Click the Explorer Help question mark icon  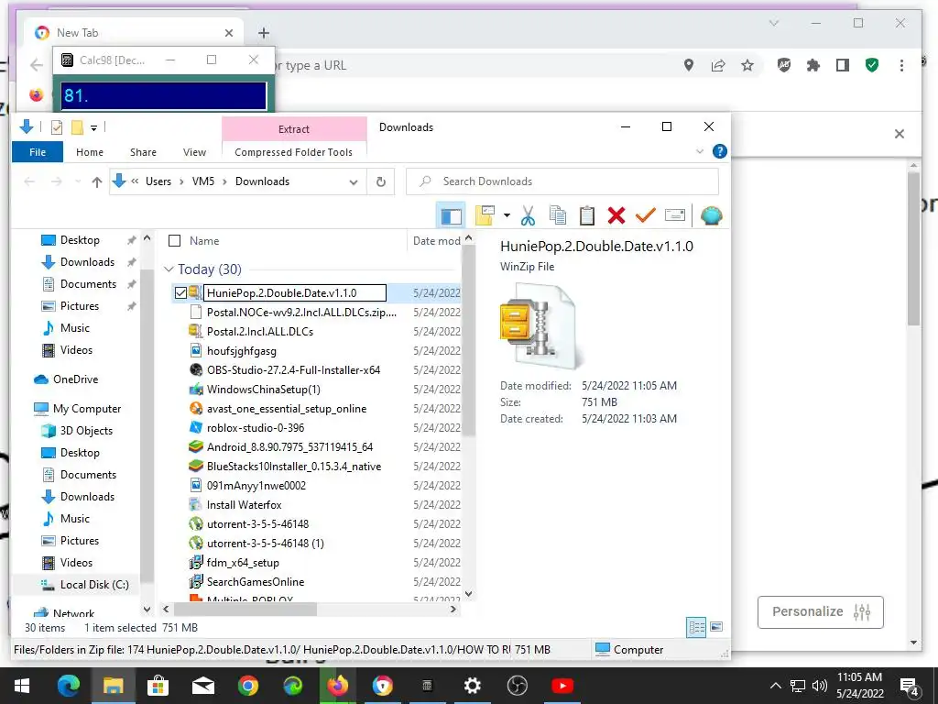[x=720, y=151]
